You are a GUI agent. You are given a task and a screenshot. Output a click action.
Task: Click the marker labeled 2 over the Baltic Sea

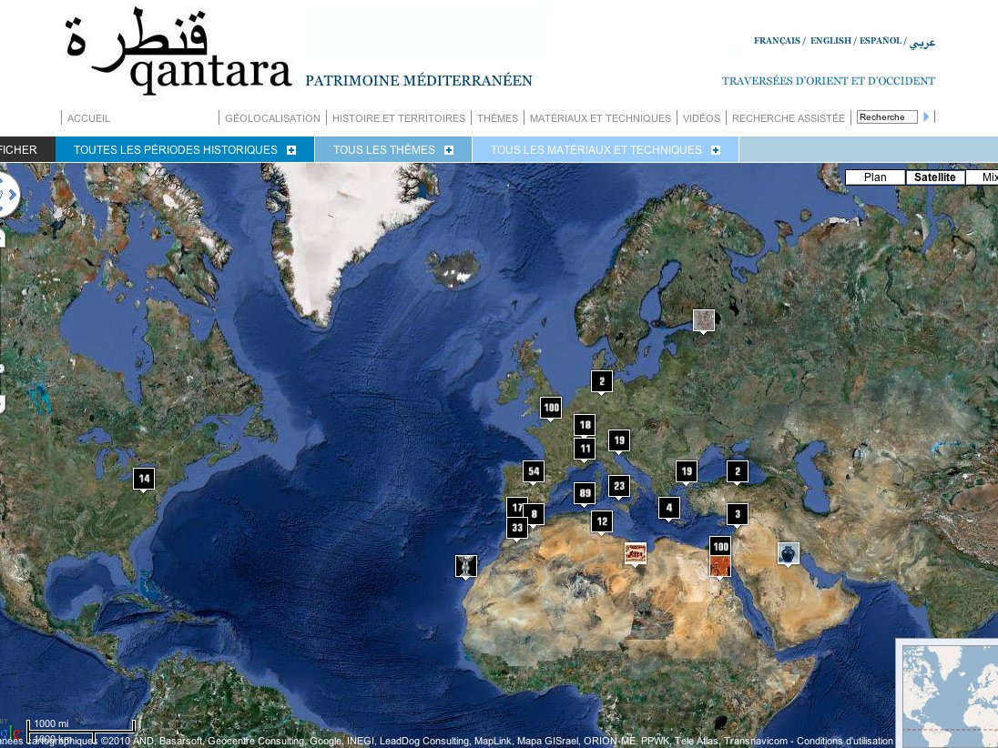pos(601,380)
